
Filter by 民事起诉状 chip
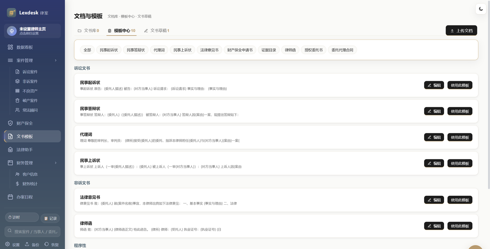pos(109,50)
